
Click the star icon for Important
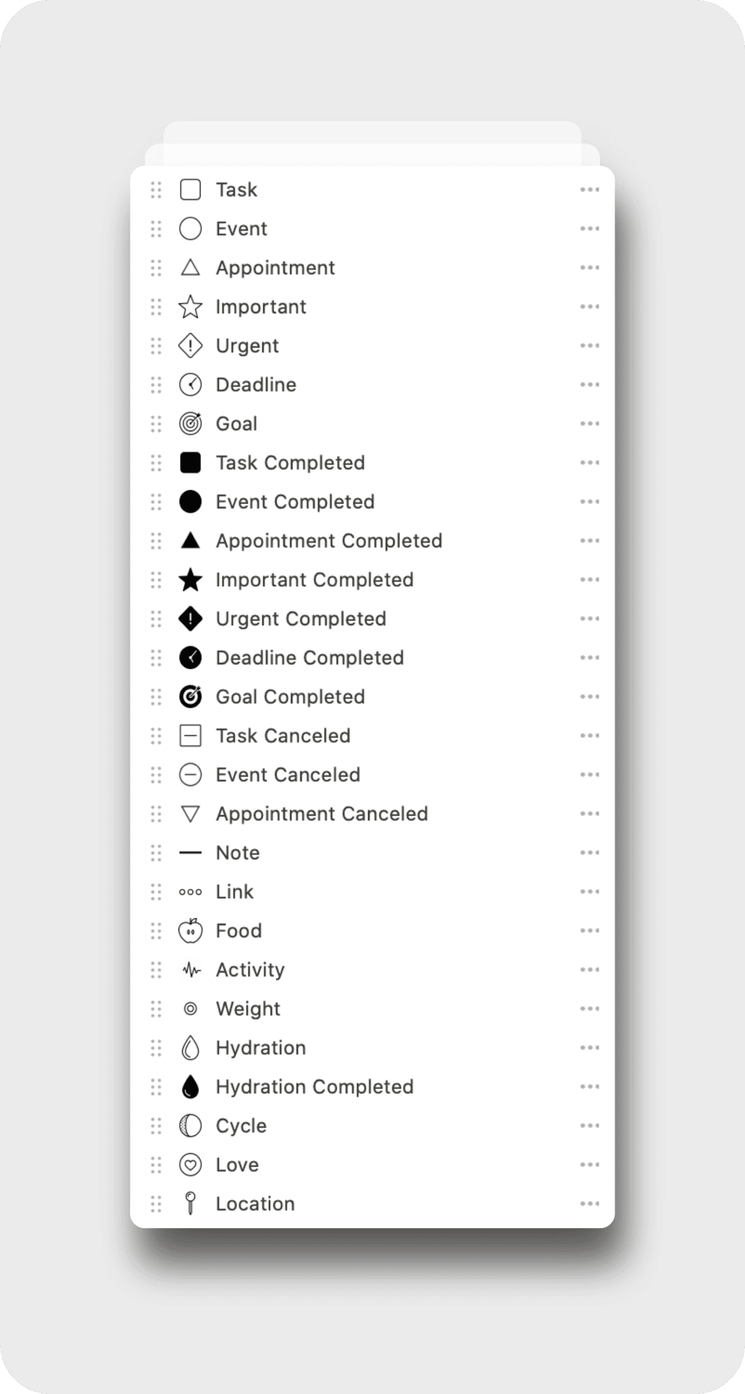pyautogui.click(x=190, y=307)
